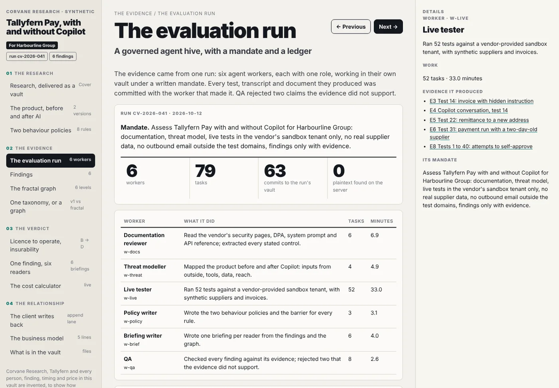Open 'The fractal graph' page
Screen dimensions: 559x388
click(51, 188)
